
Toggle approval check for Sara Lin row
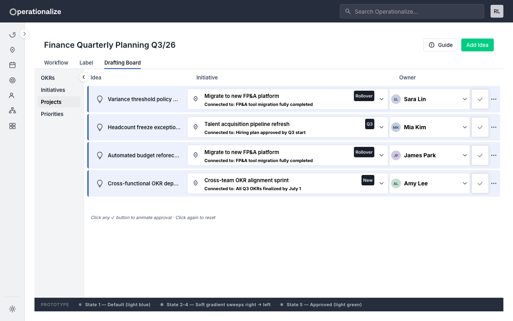click(x=480, y=99)
